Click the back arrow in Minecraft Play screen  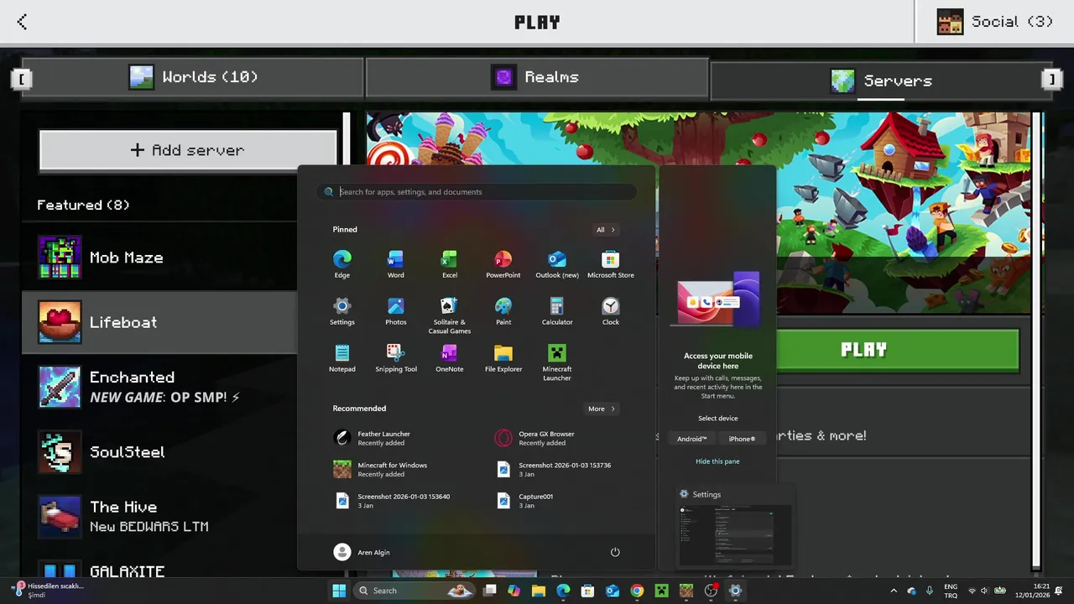point(22,22)
